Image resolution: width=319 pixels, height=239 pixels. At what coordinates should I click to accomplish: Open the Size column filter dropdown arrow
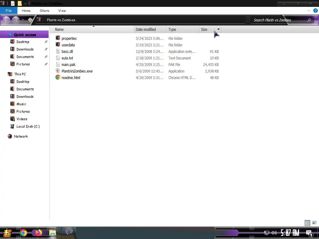pos(218,30)
